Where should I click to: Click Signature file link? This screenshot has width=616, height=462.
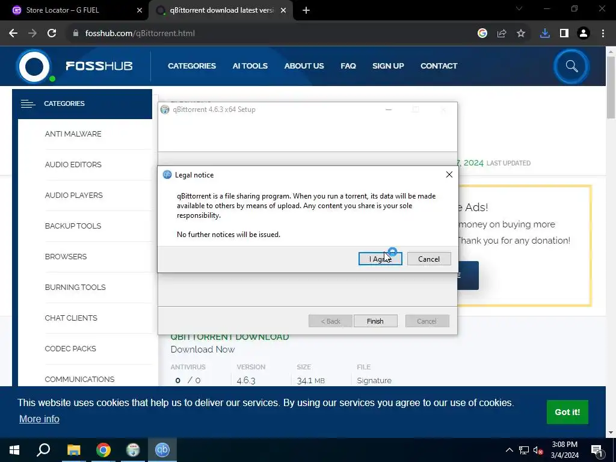[374, 380]
